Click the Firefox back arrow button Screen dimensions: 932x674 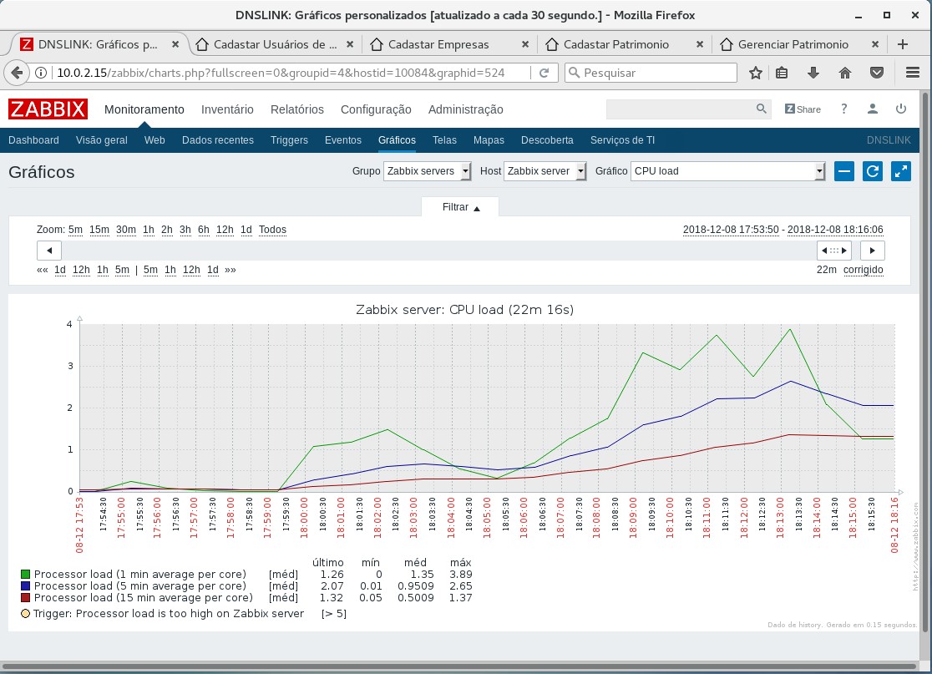click(x=17, y=73)
